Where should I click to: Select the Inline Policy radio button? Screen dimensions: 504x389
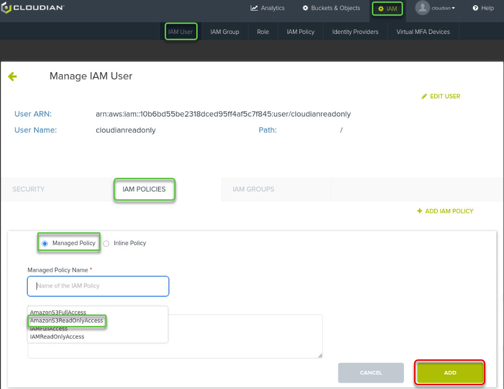tap(106, 243)
